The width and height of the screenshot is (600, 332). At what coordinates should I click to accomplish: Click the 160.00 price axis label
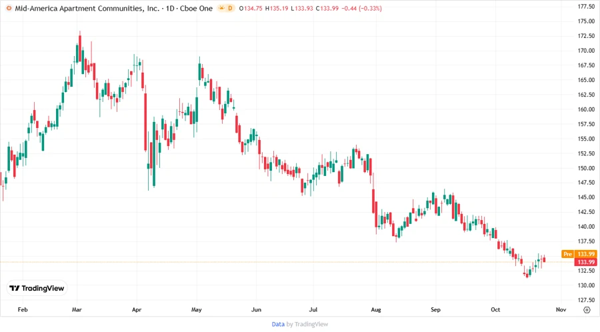[586, 109]
